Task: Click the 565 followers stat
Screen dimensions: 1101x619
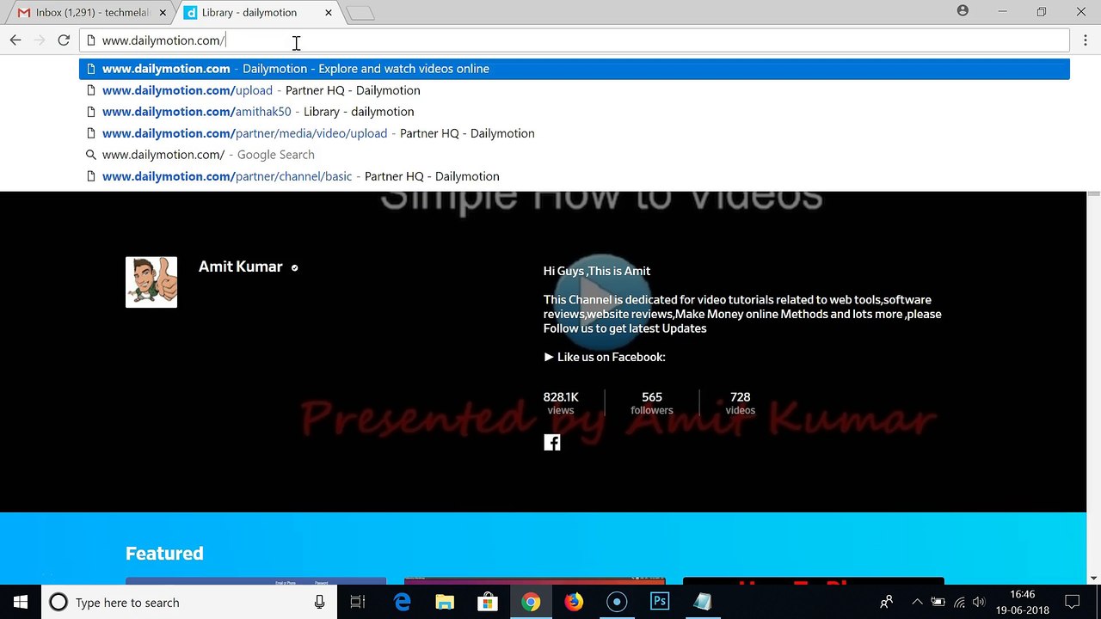Action: [652, 403]
